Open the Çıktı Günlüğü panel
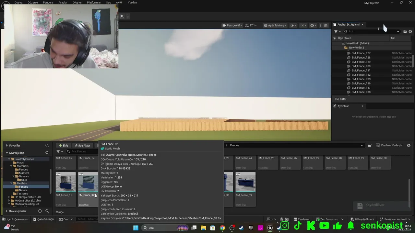415x233 pixels. click(43, 219)
